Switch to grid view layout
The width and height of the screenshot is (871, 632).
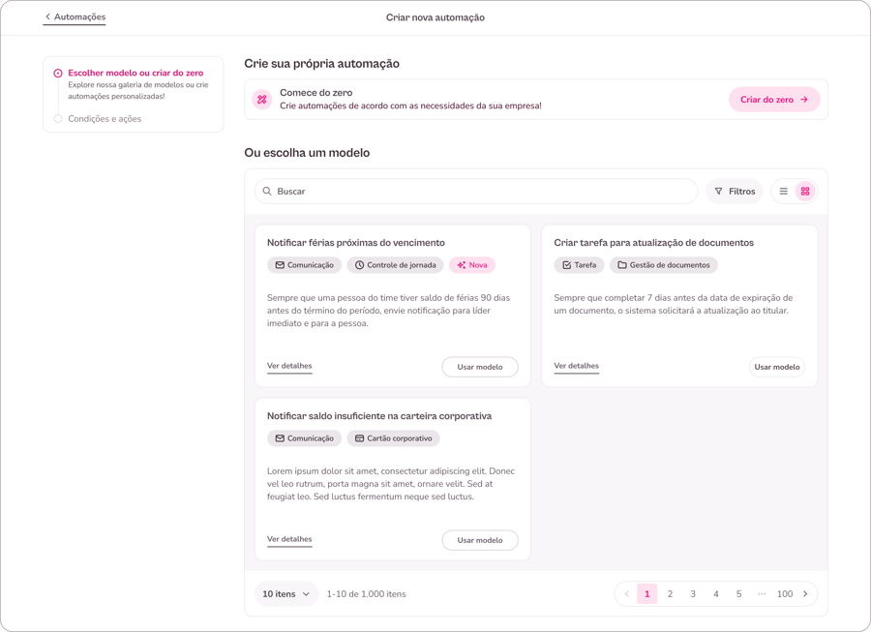click(x=807, y=191)
